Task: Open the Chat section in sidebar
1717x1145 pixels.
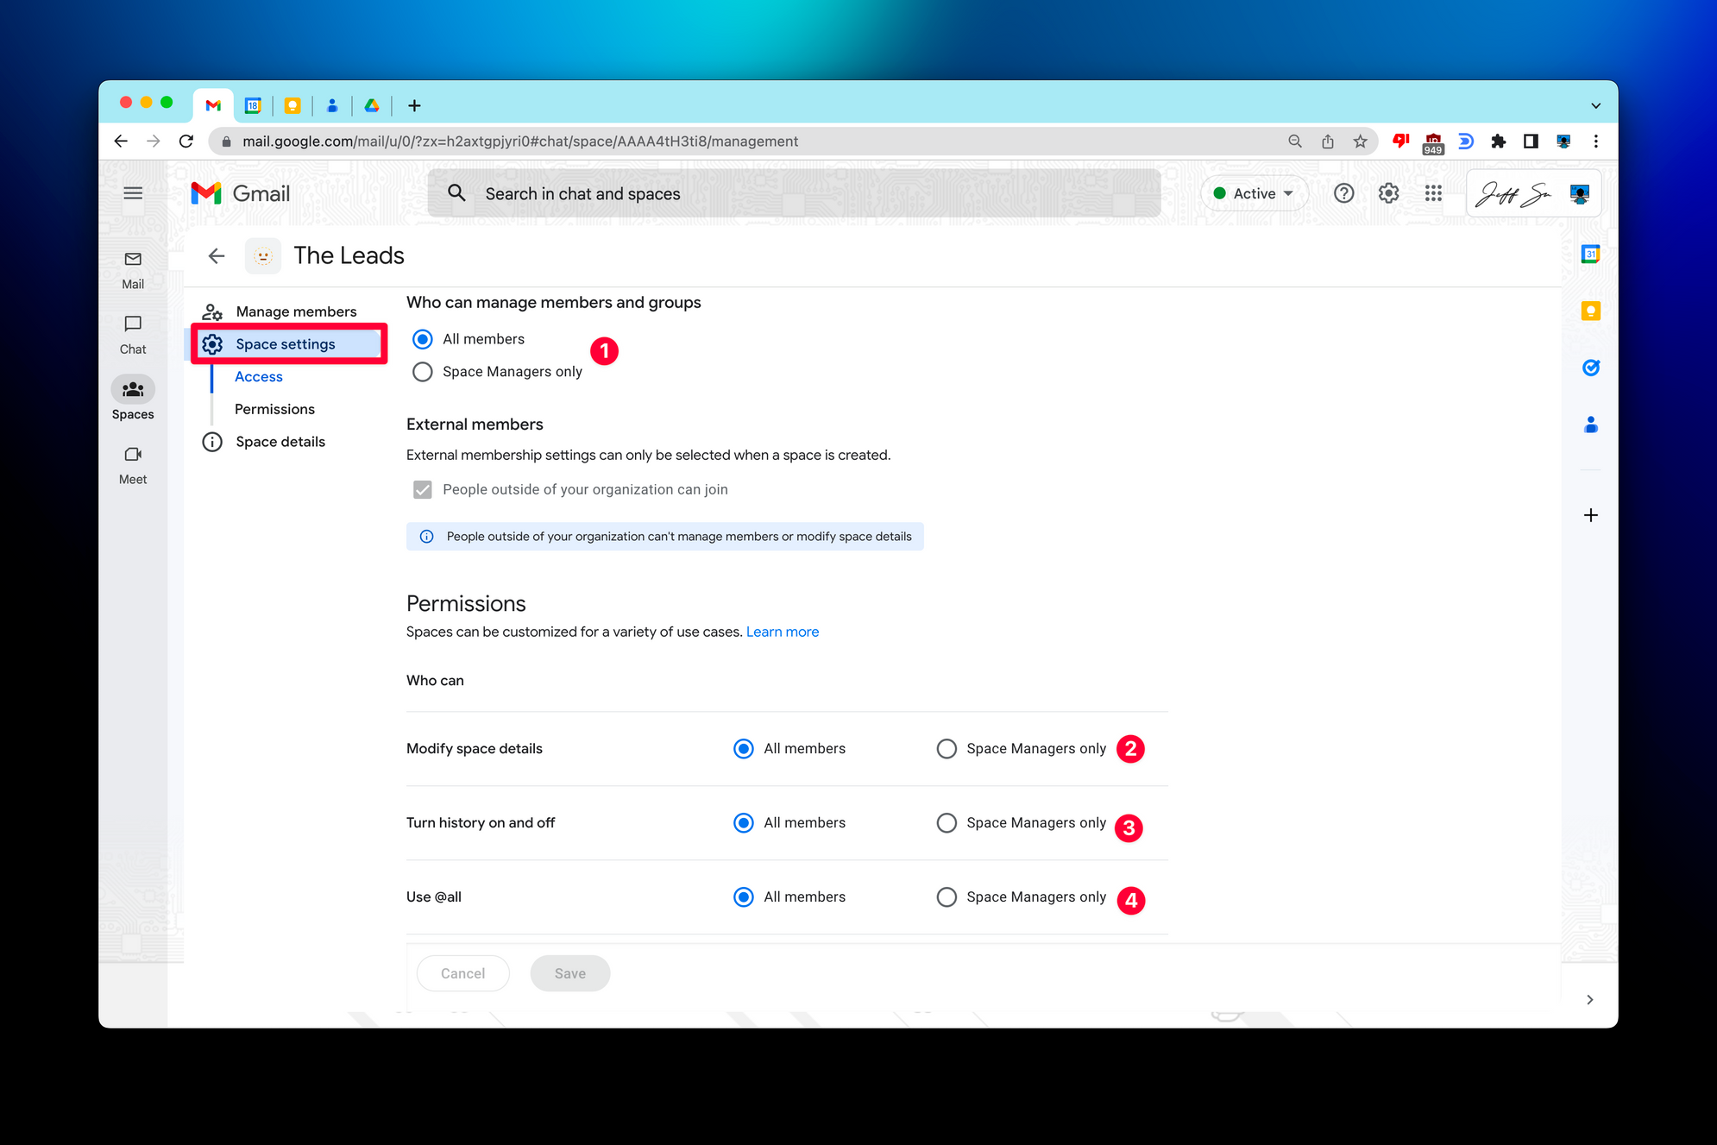Action: [x=133, y=334]
